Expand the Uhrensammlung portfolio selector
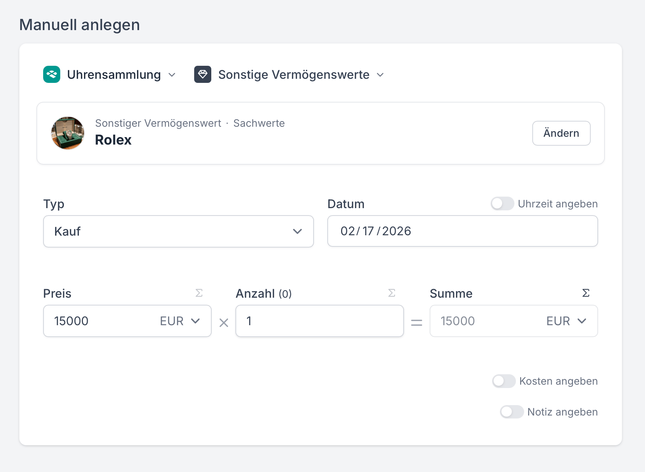Screen dimensions: 645x472 pyautogui.click(x=121, y=75)
